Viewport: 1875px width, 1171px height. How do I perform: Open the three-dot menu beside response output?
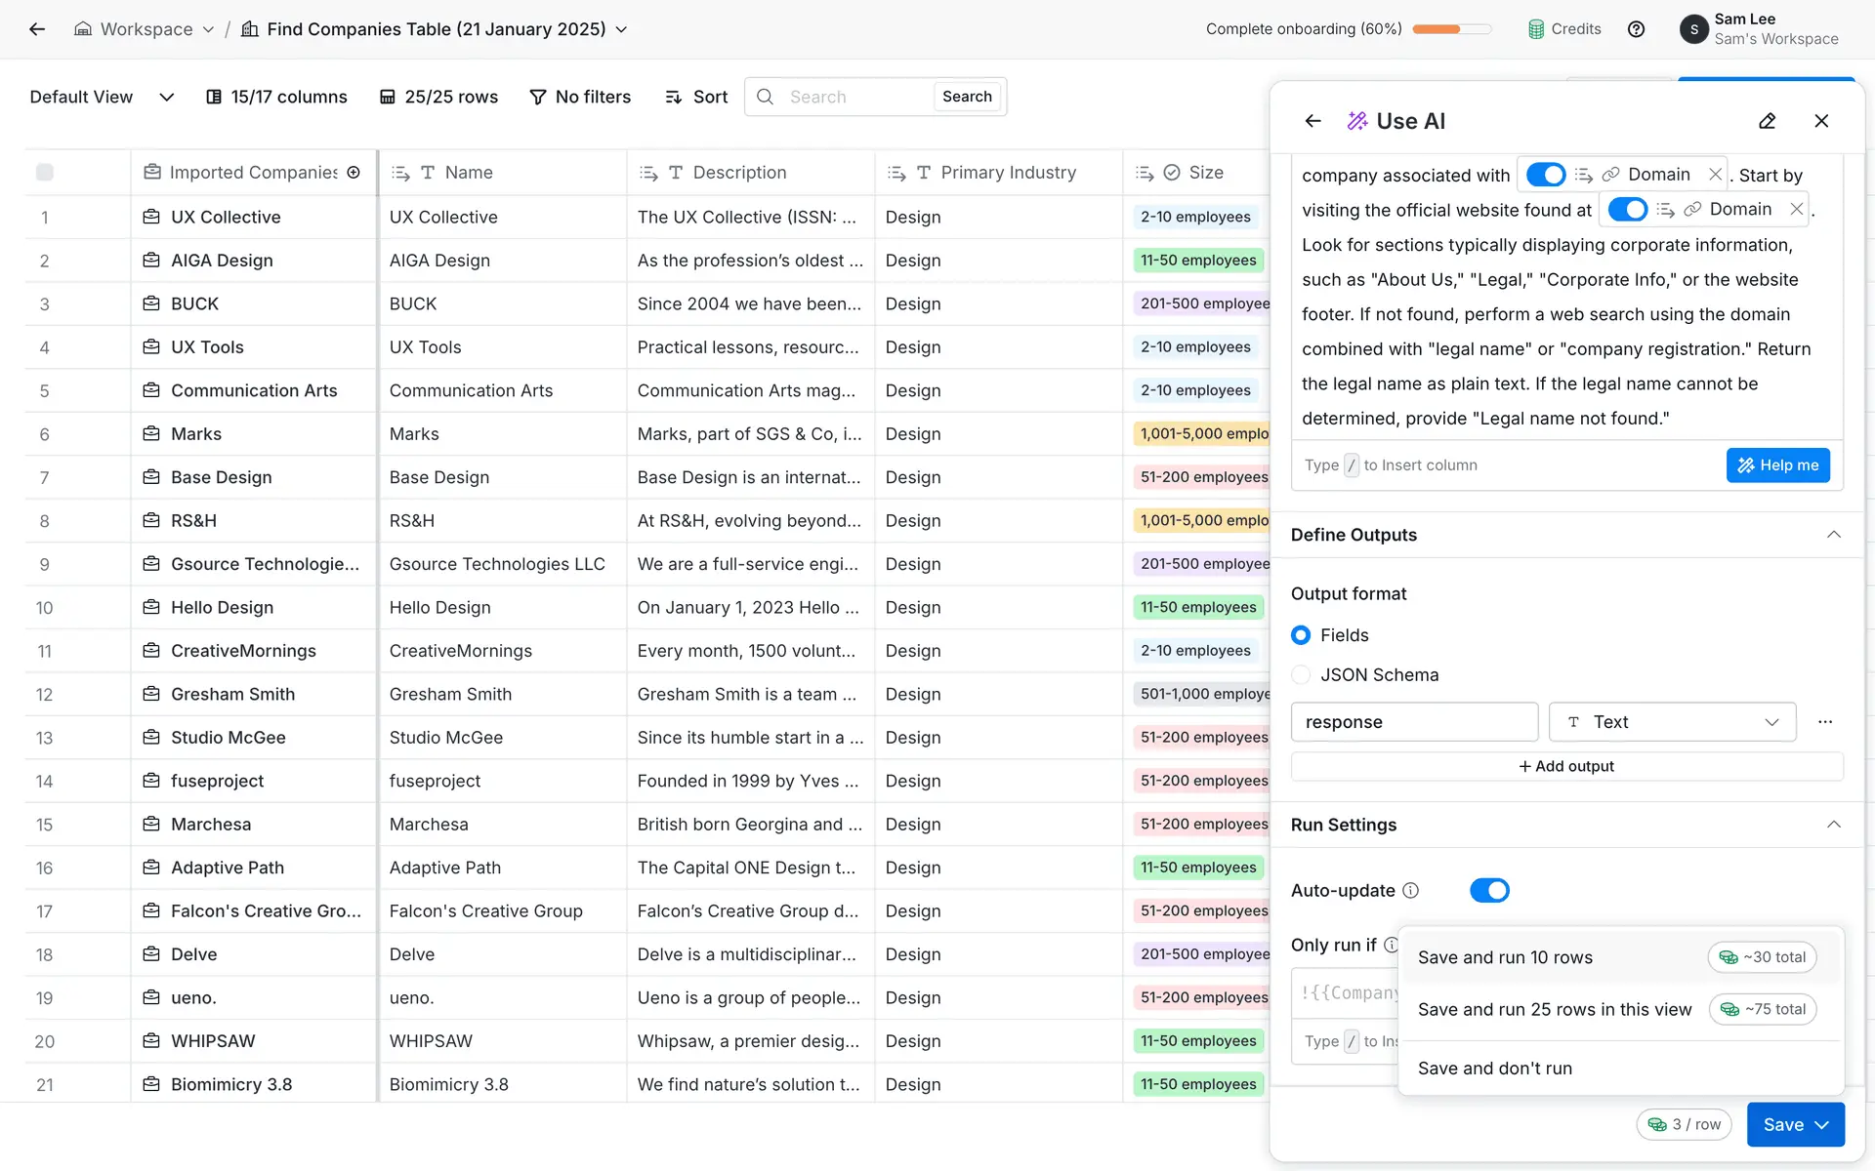coord(1824,722)
